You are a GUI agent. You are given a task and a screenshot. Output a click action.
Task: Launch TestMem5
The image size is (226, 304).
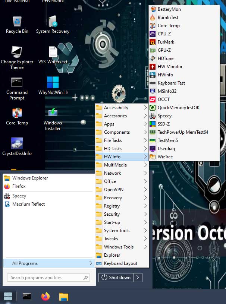pos(184,140)
